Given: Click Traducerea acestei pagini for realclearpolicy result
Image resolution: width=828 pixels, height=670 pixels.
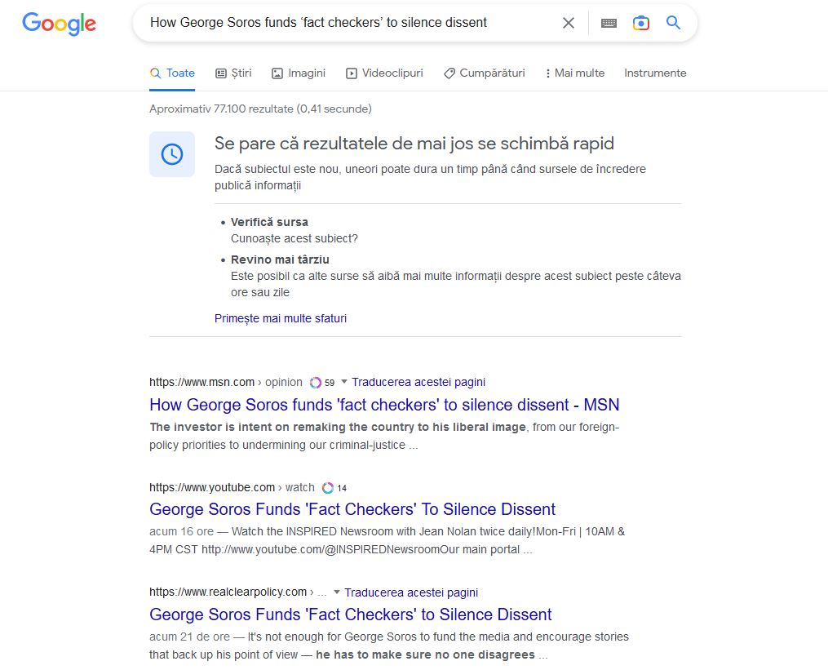Looking at the screenshot, I should pos(411,592).
